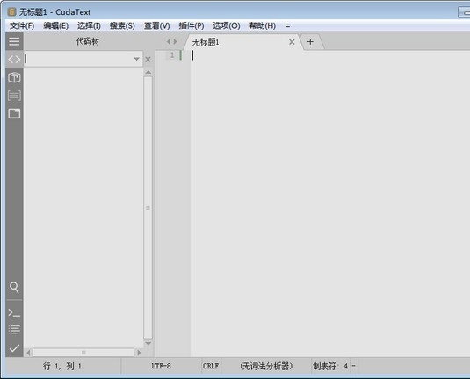This screenshot has width=470, height=379.
Task: Click the code tree vertical scrollbar down arrow
Action: click(148, 343)
